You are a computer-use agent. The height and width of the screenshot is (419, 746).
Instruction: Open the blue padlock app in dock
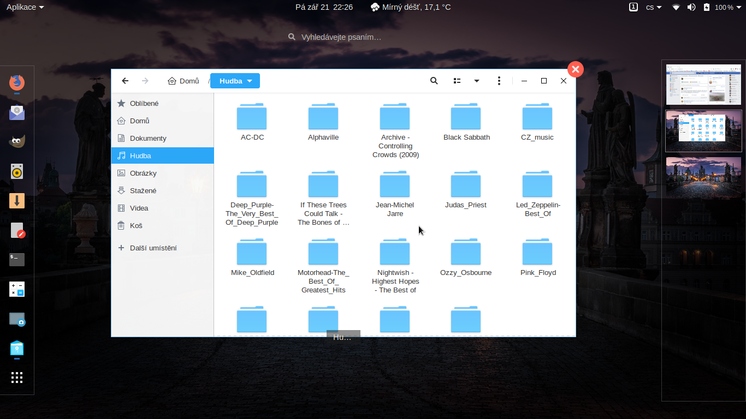click(17, 348)
